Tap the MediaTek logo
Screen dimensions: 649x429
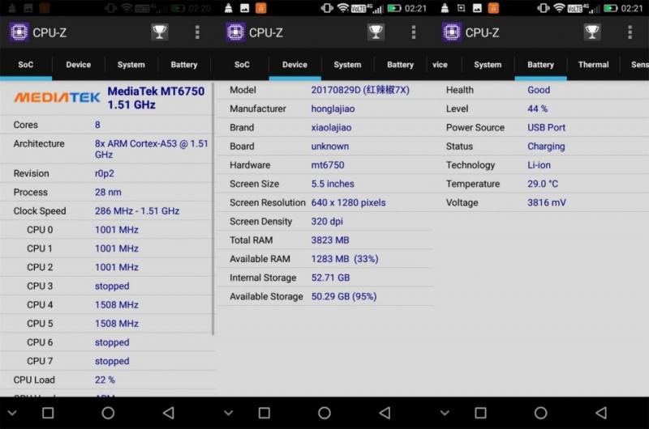(57, 97)
